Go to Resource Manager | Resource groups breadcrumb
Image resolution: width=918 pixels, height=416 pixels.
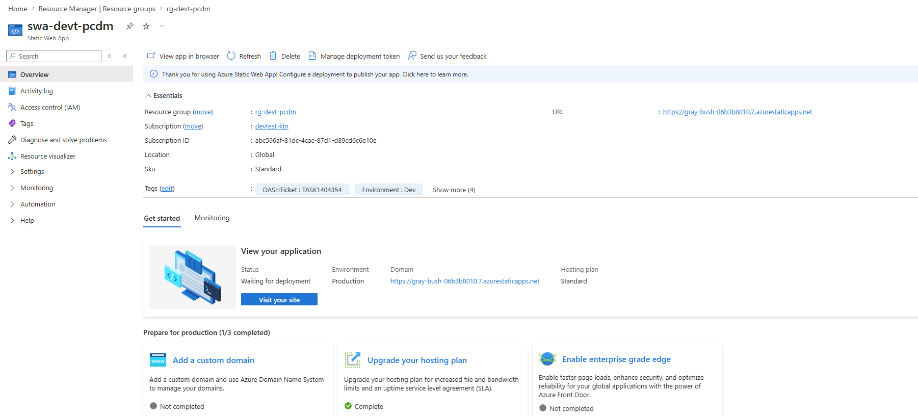97,9
